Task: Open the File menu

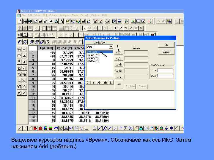Action: (x=23, y=15)
